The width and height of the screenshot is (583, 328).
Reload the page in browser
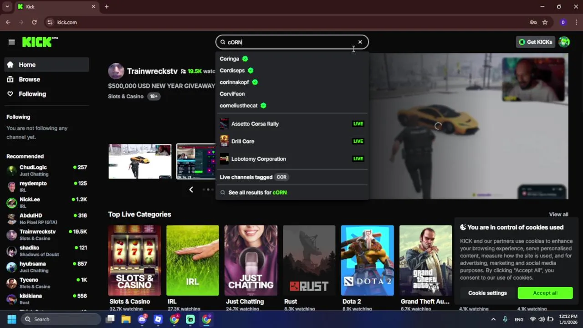click(34, 22)
